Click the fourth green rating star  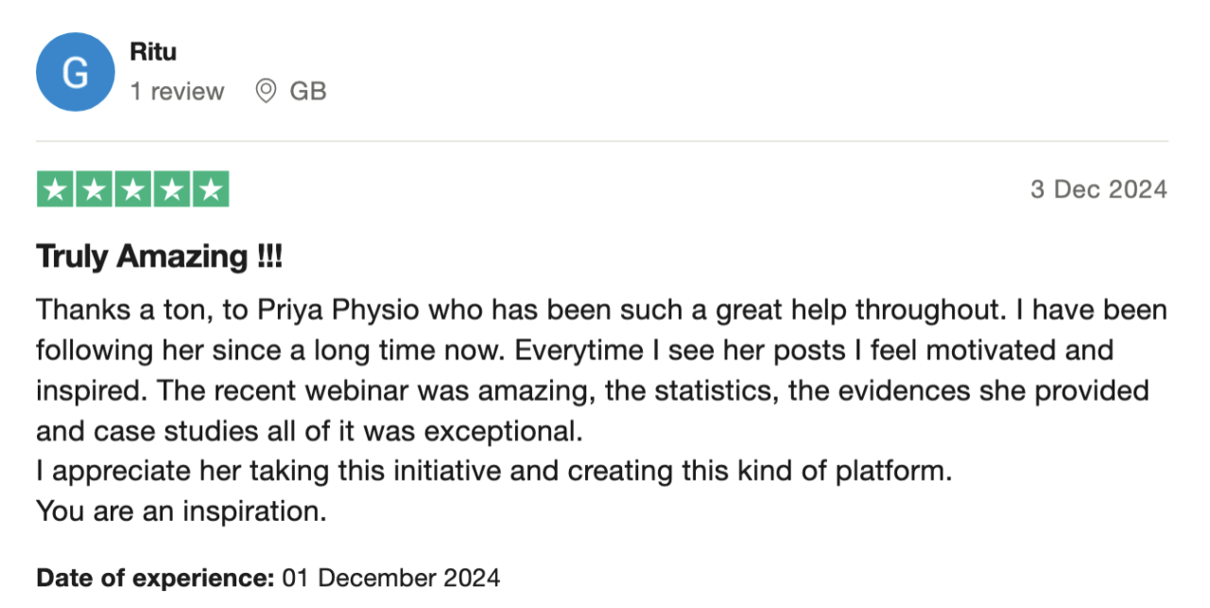click(x=172, y=190)
